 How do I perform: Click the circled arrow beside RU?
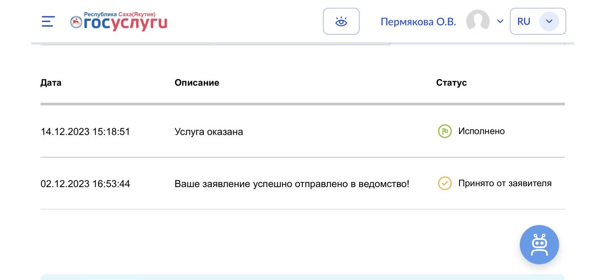pyautogui.click(x=549, y=21)
